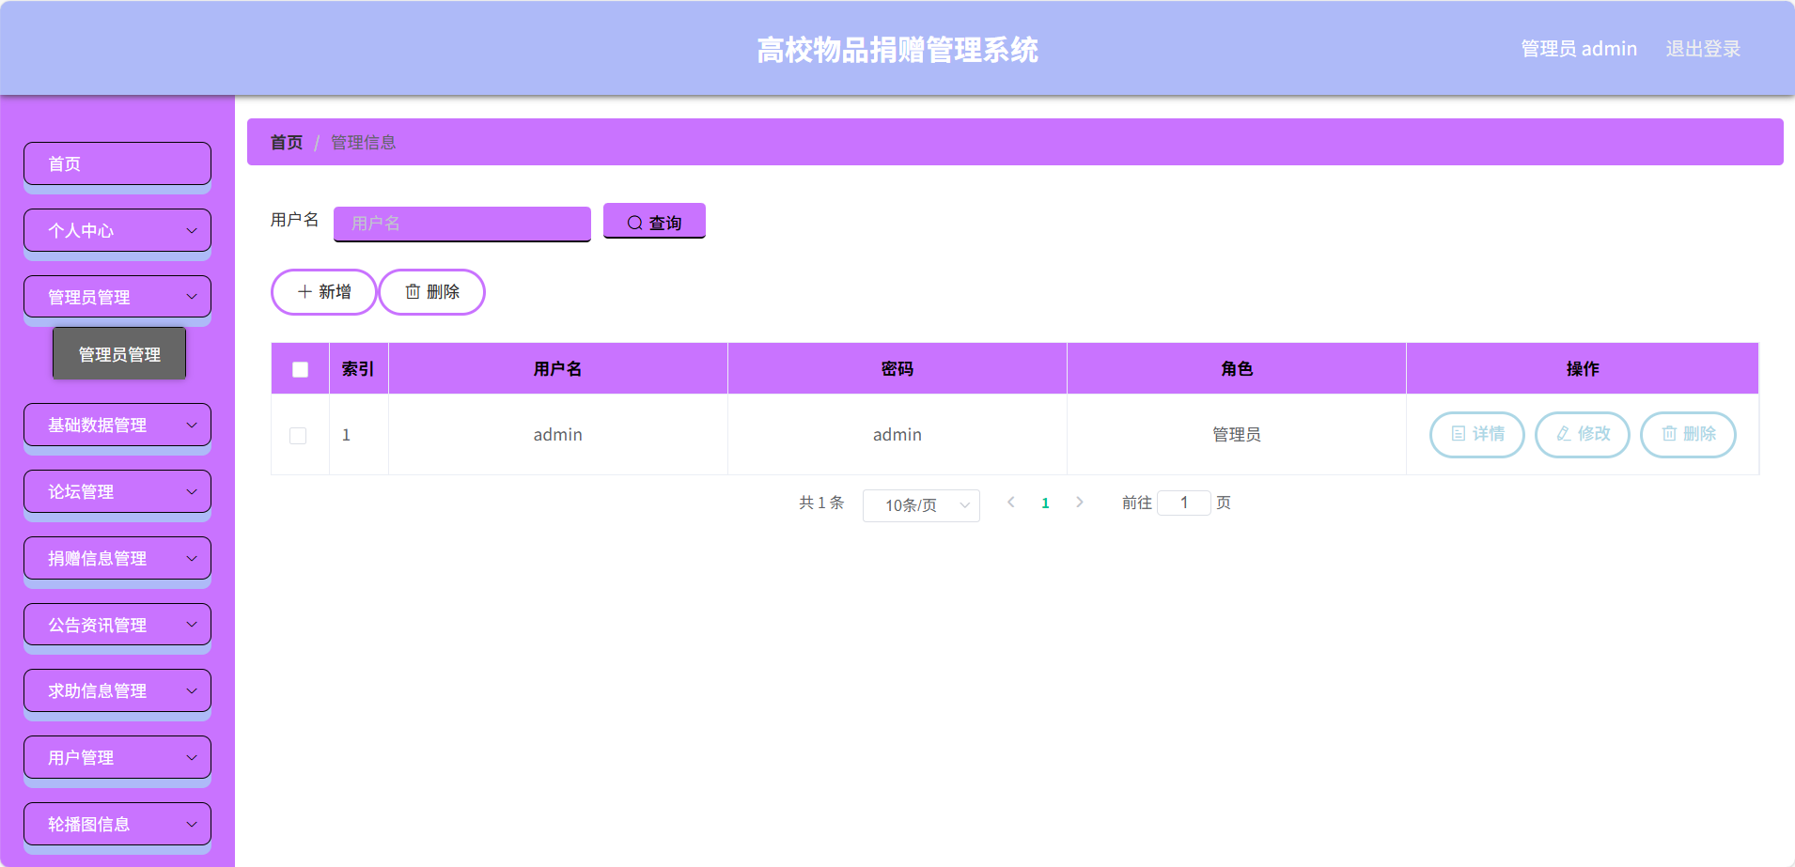Check the checkbox for the admin row
This screenshot has height=867, width=1795.
pyautogui.click(x=298, y=436)
